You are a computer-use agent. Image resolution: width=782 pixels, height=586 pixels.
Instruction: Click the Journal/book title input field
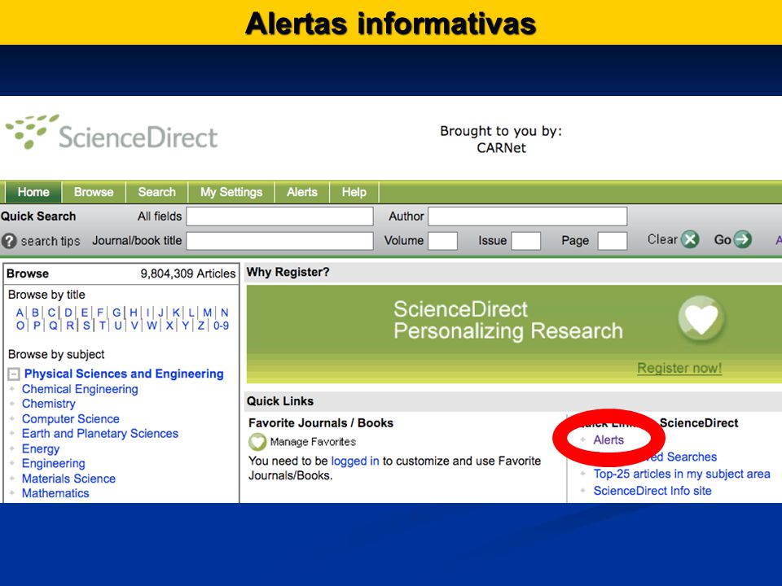(x=279, y=241)
